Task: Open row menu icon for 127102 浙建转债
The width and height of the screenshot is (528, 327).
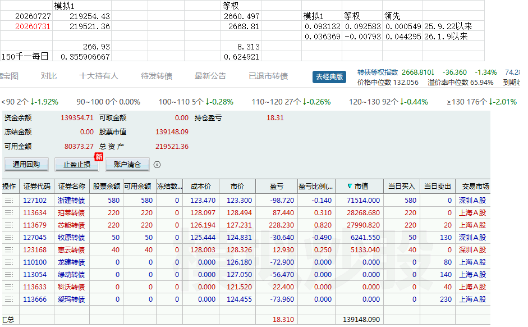Action: coord(9,201)
